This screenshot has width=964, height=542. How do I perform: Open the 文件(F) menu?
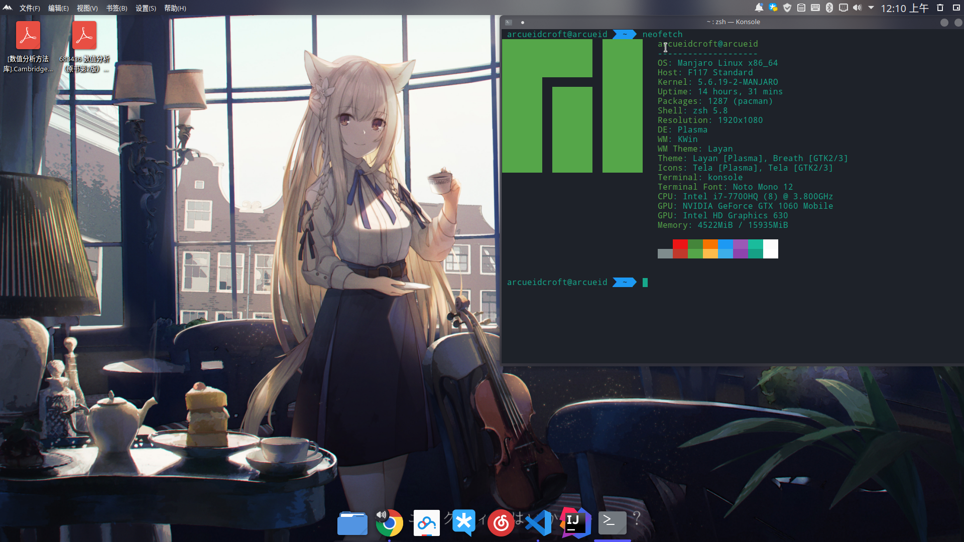pyautogui.click(x=30, y=8)
